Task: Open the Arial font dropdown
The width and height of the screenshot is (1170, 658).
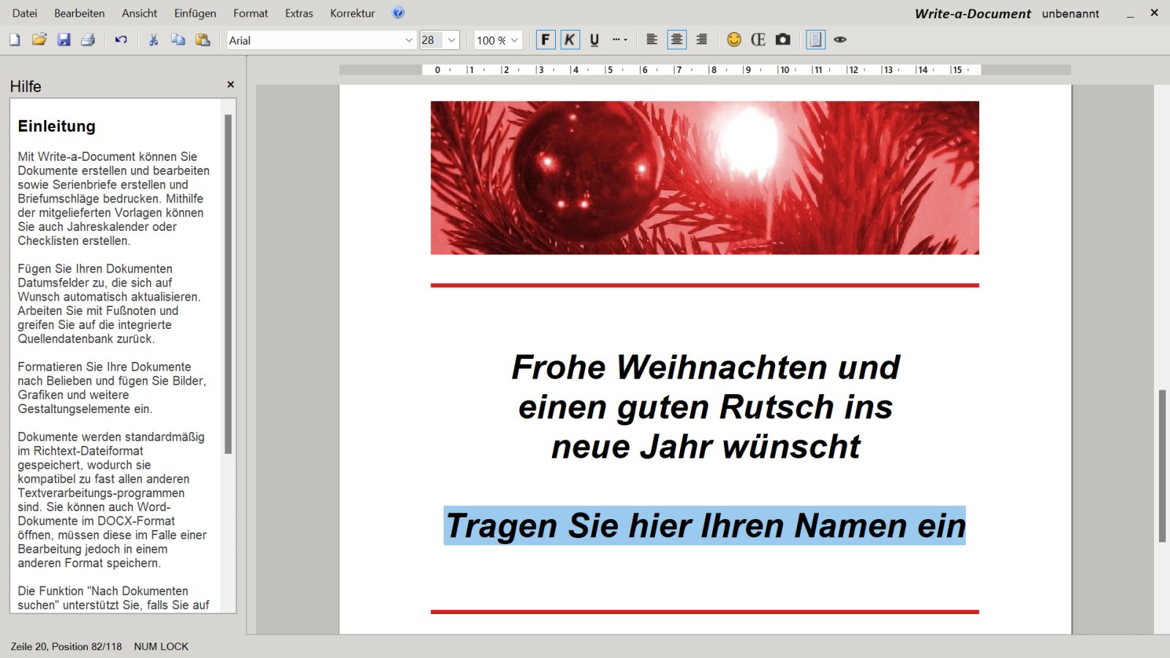Action: click(x=409, y=40)
